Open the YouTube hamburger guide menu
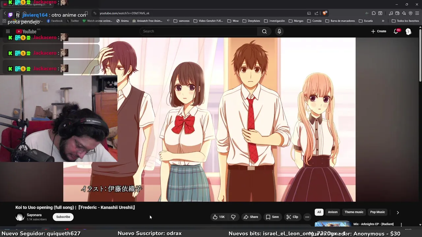 tap(8, 31)
